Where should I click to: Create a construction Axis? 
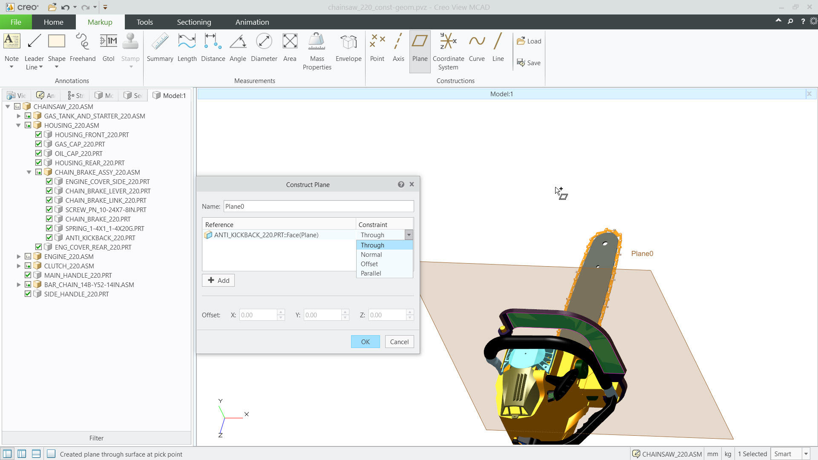pos(398,48)
